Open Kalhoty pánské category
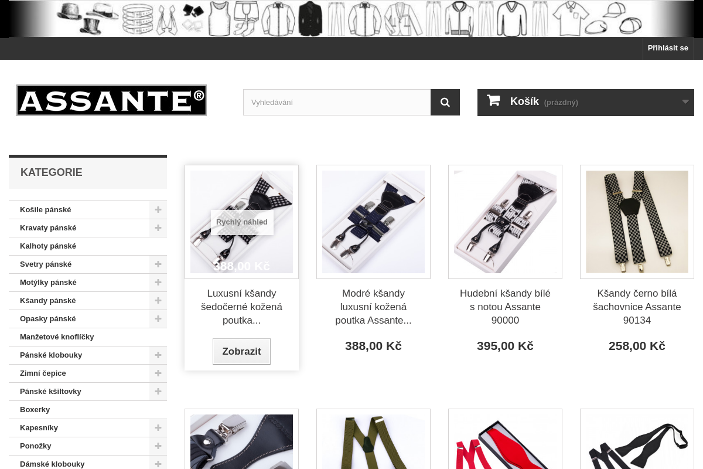Screen dimensions: 703x469 [x=48, y=246]
